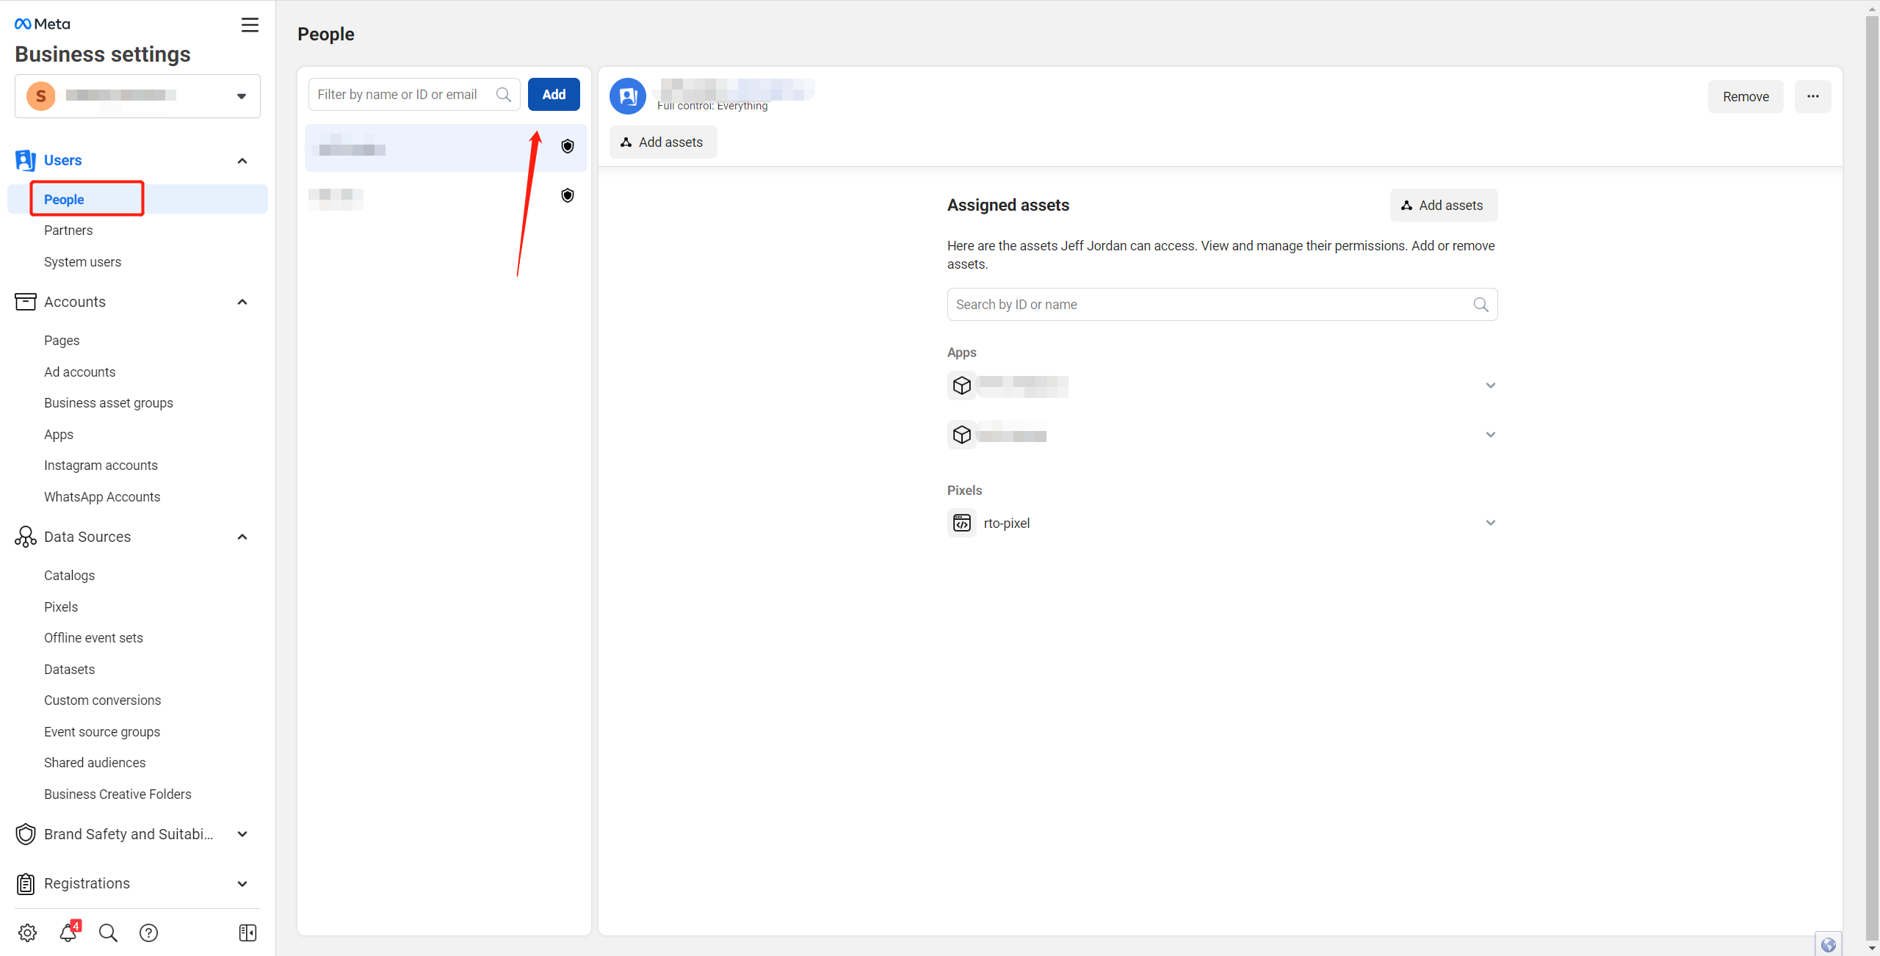
Task: Filter by name or ID or email field
Action: [413, 94]
